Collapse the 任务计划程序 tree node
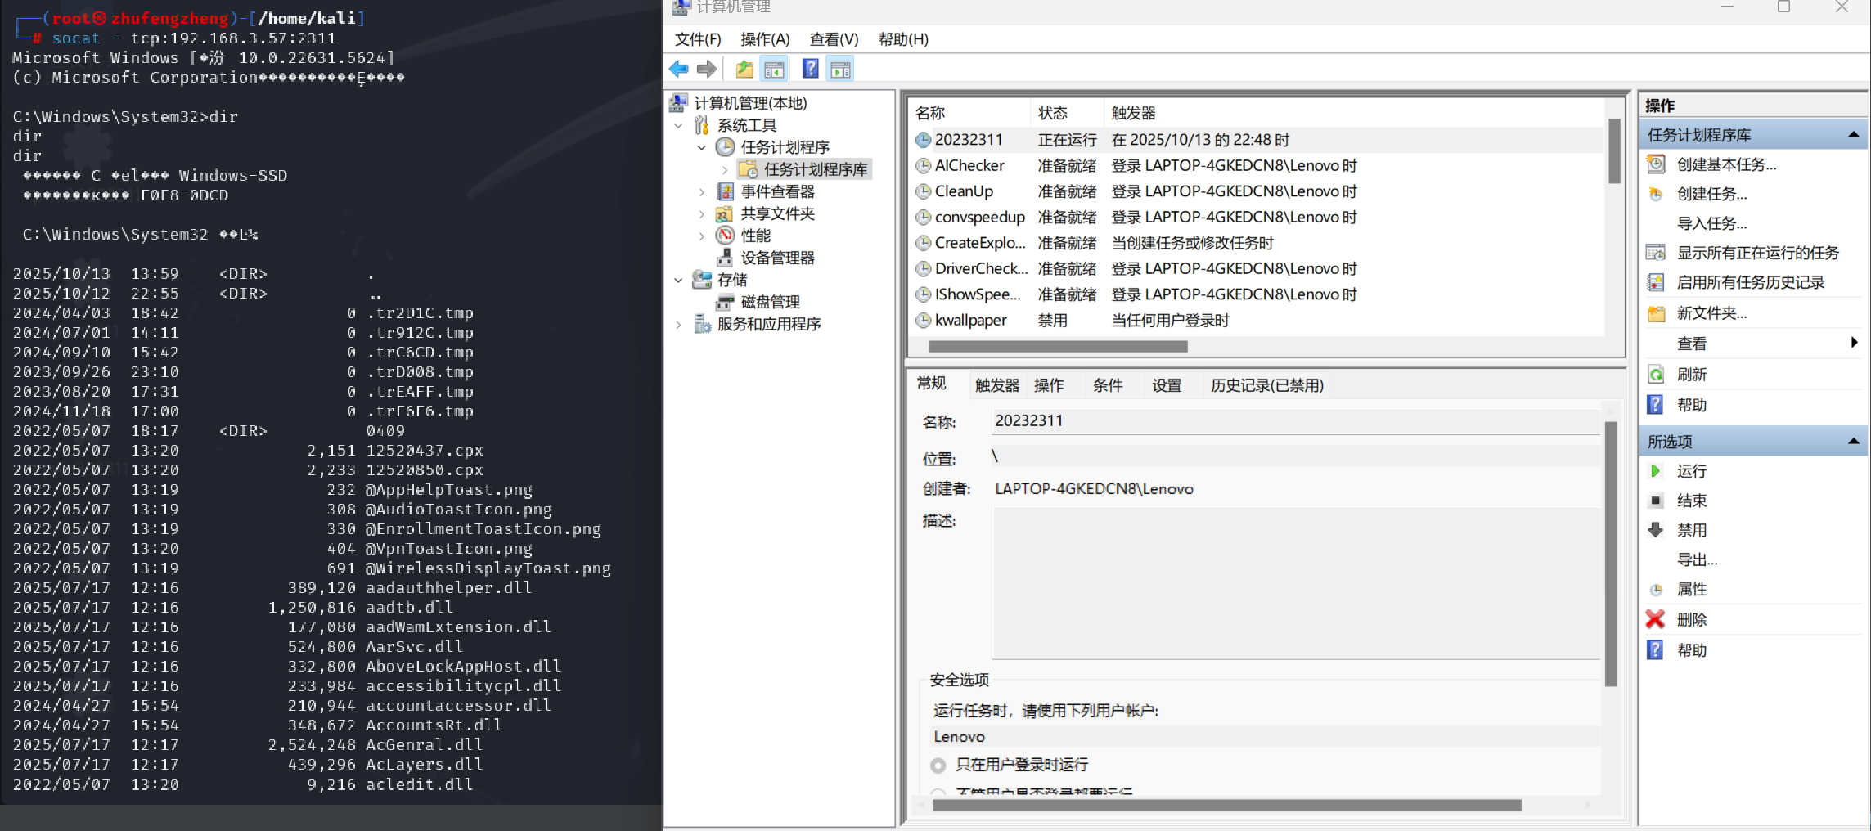 pyautogui.click(x=702, y=147)
